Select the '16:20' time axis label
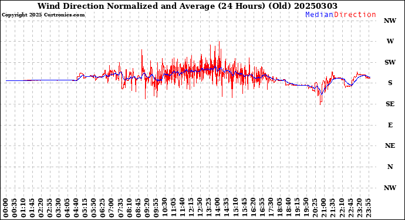Image resolution: width=405 pixels, height=220 pixels. [x=252, y=208]
